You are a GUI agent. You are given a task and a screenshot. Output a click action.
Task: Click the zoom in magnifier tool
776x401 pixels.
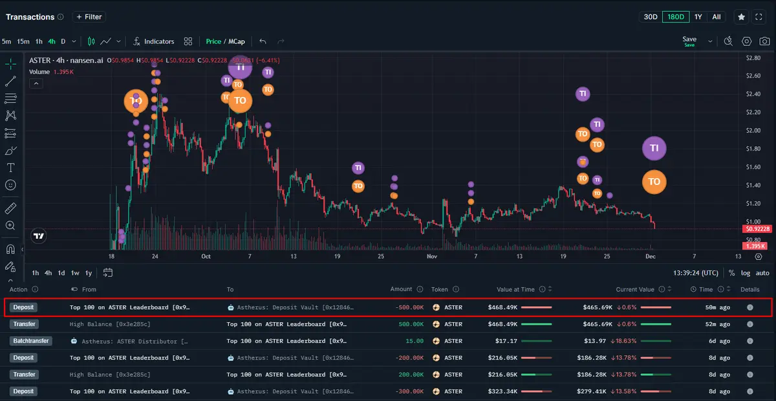coord(10,226)
